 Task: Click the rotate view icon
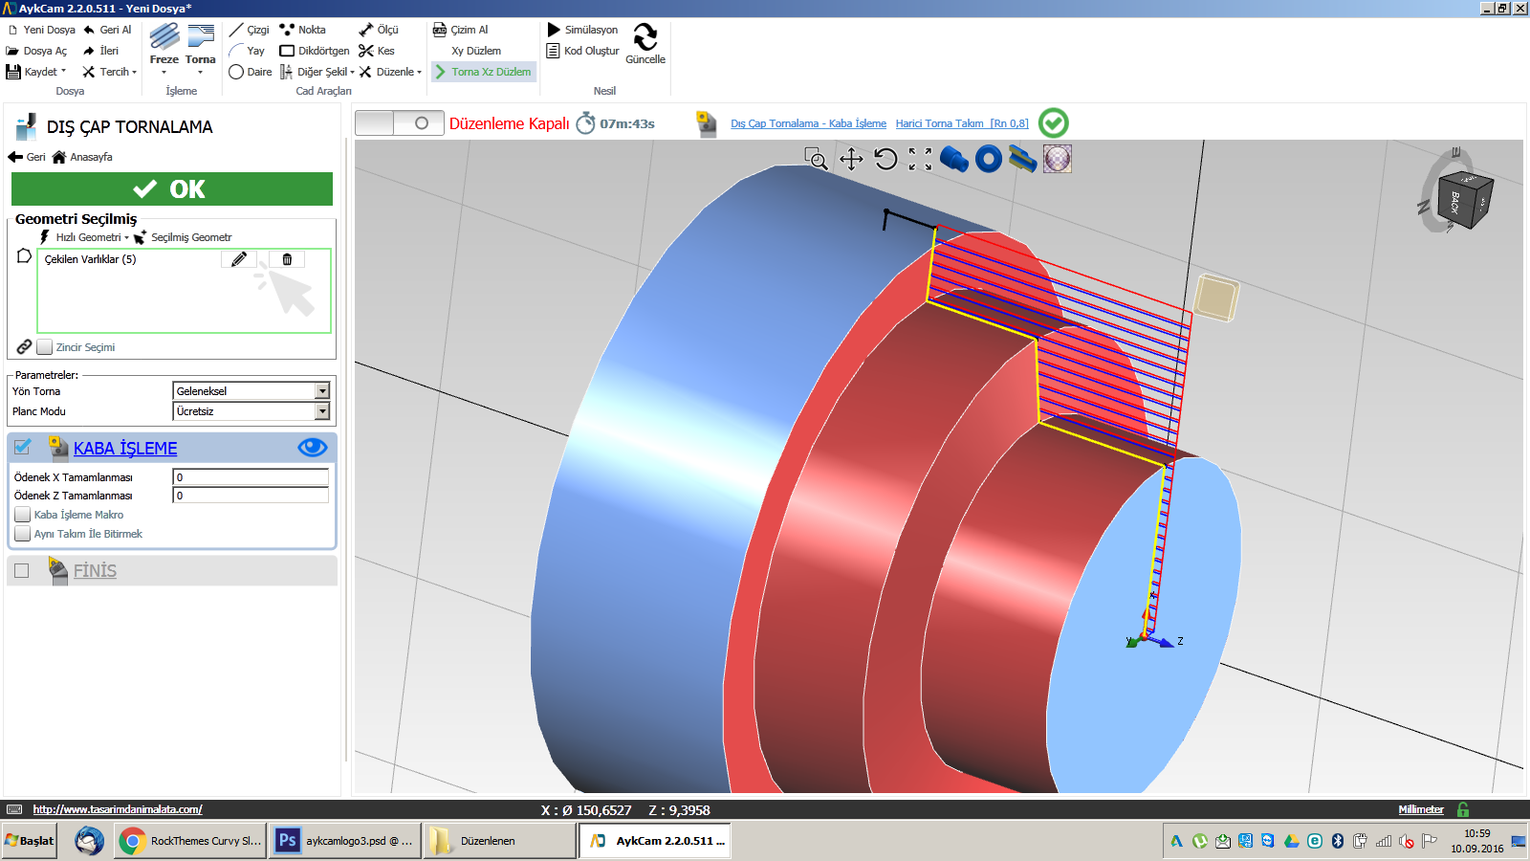click(885, 159)
